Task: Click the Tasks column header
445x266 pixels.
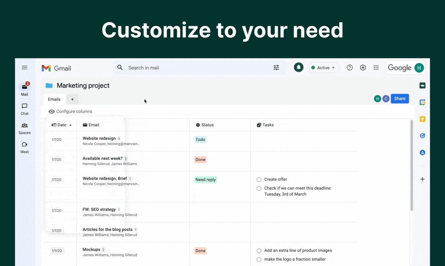Action: 265,125
